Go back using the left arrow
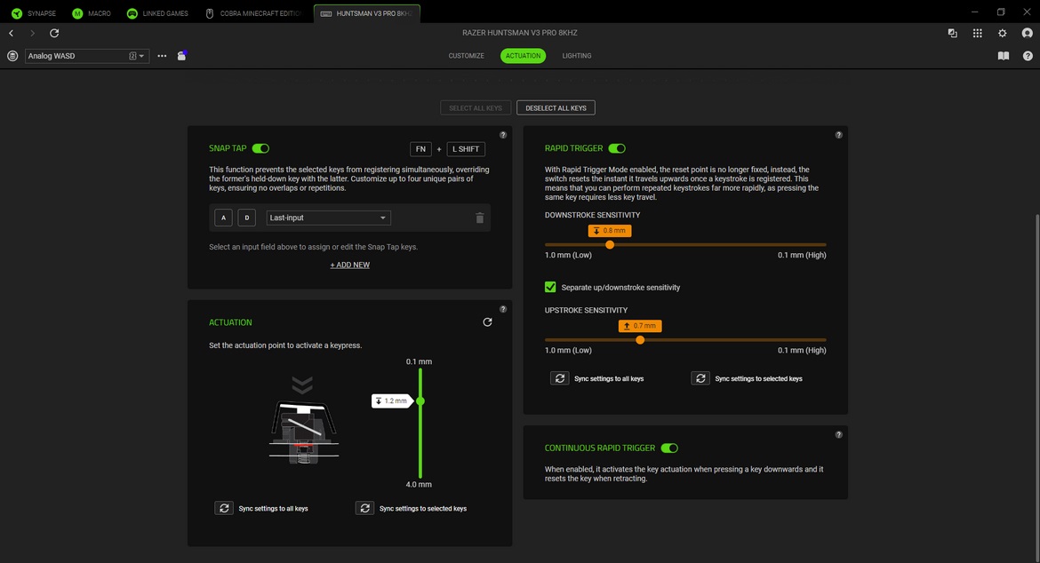 click(x=12, y=33)
